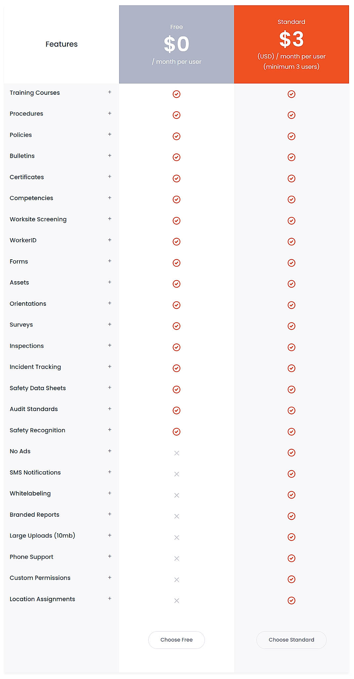This screenshot has width=354, height=679.
Task: Click the No Ads X mark in Free column
Action: click(x=176, y=453)
